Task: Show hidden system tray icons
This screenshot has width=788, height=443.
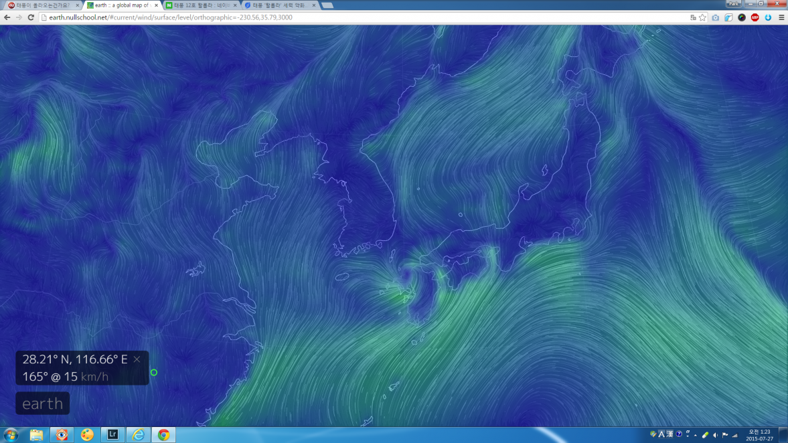Action: [x=696, y=436]
